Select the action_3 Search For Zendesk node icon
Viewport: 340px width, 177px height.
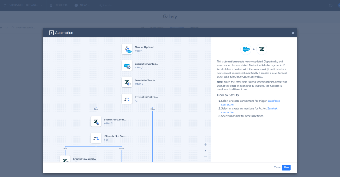pos(96,122)
